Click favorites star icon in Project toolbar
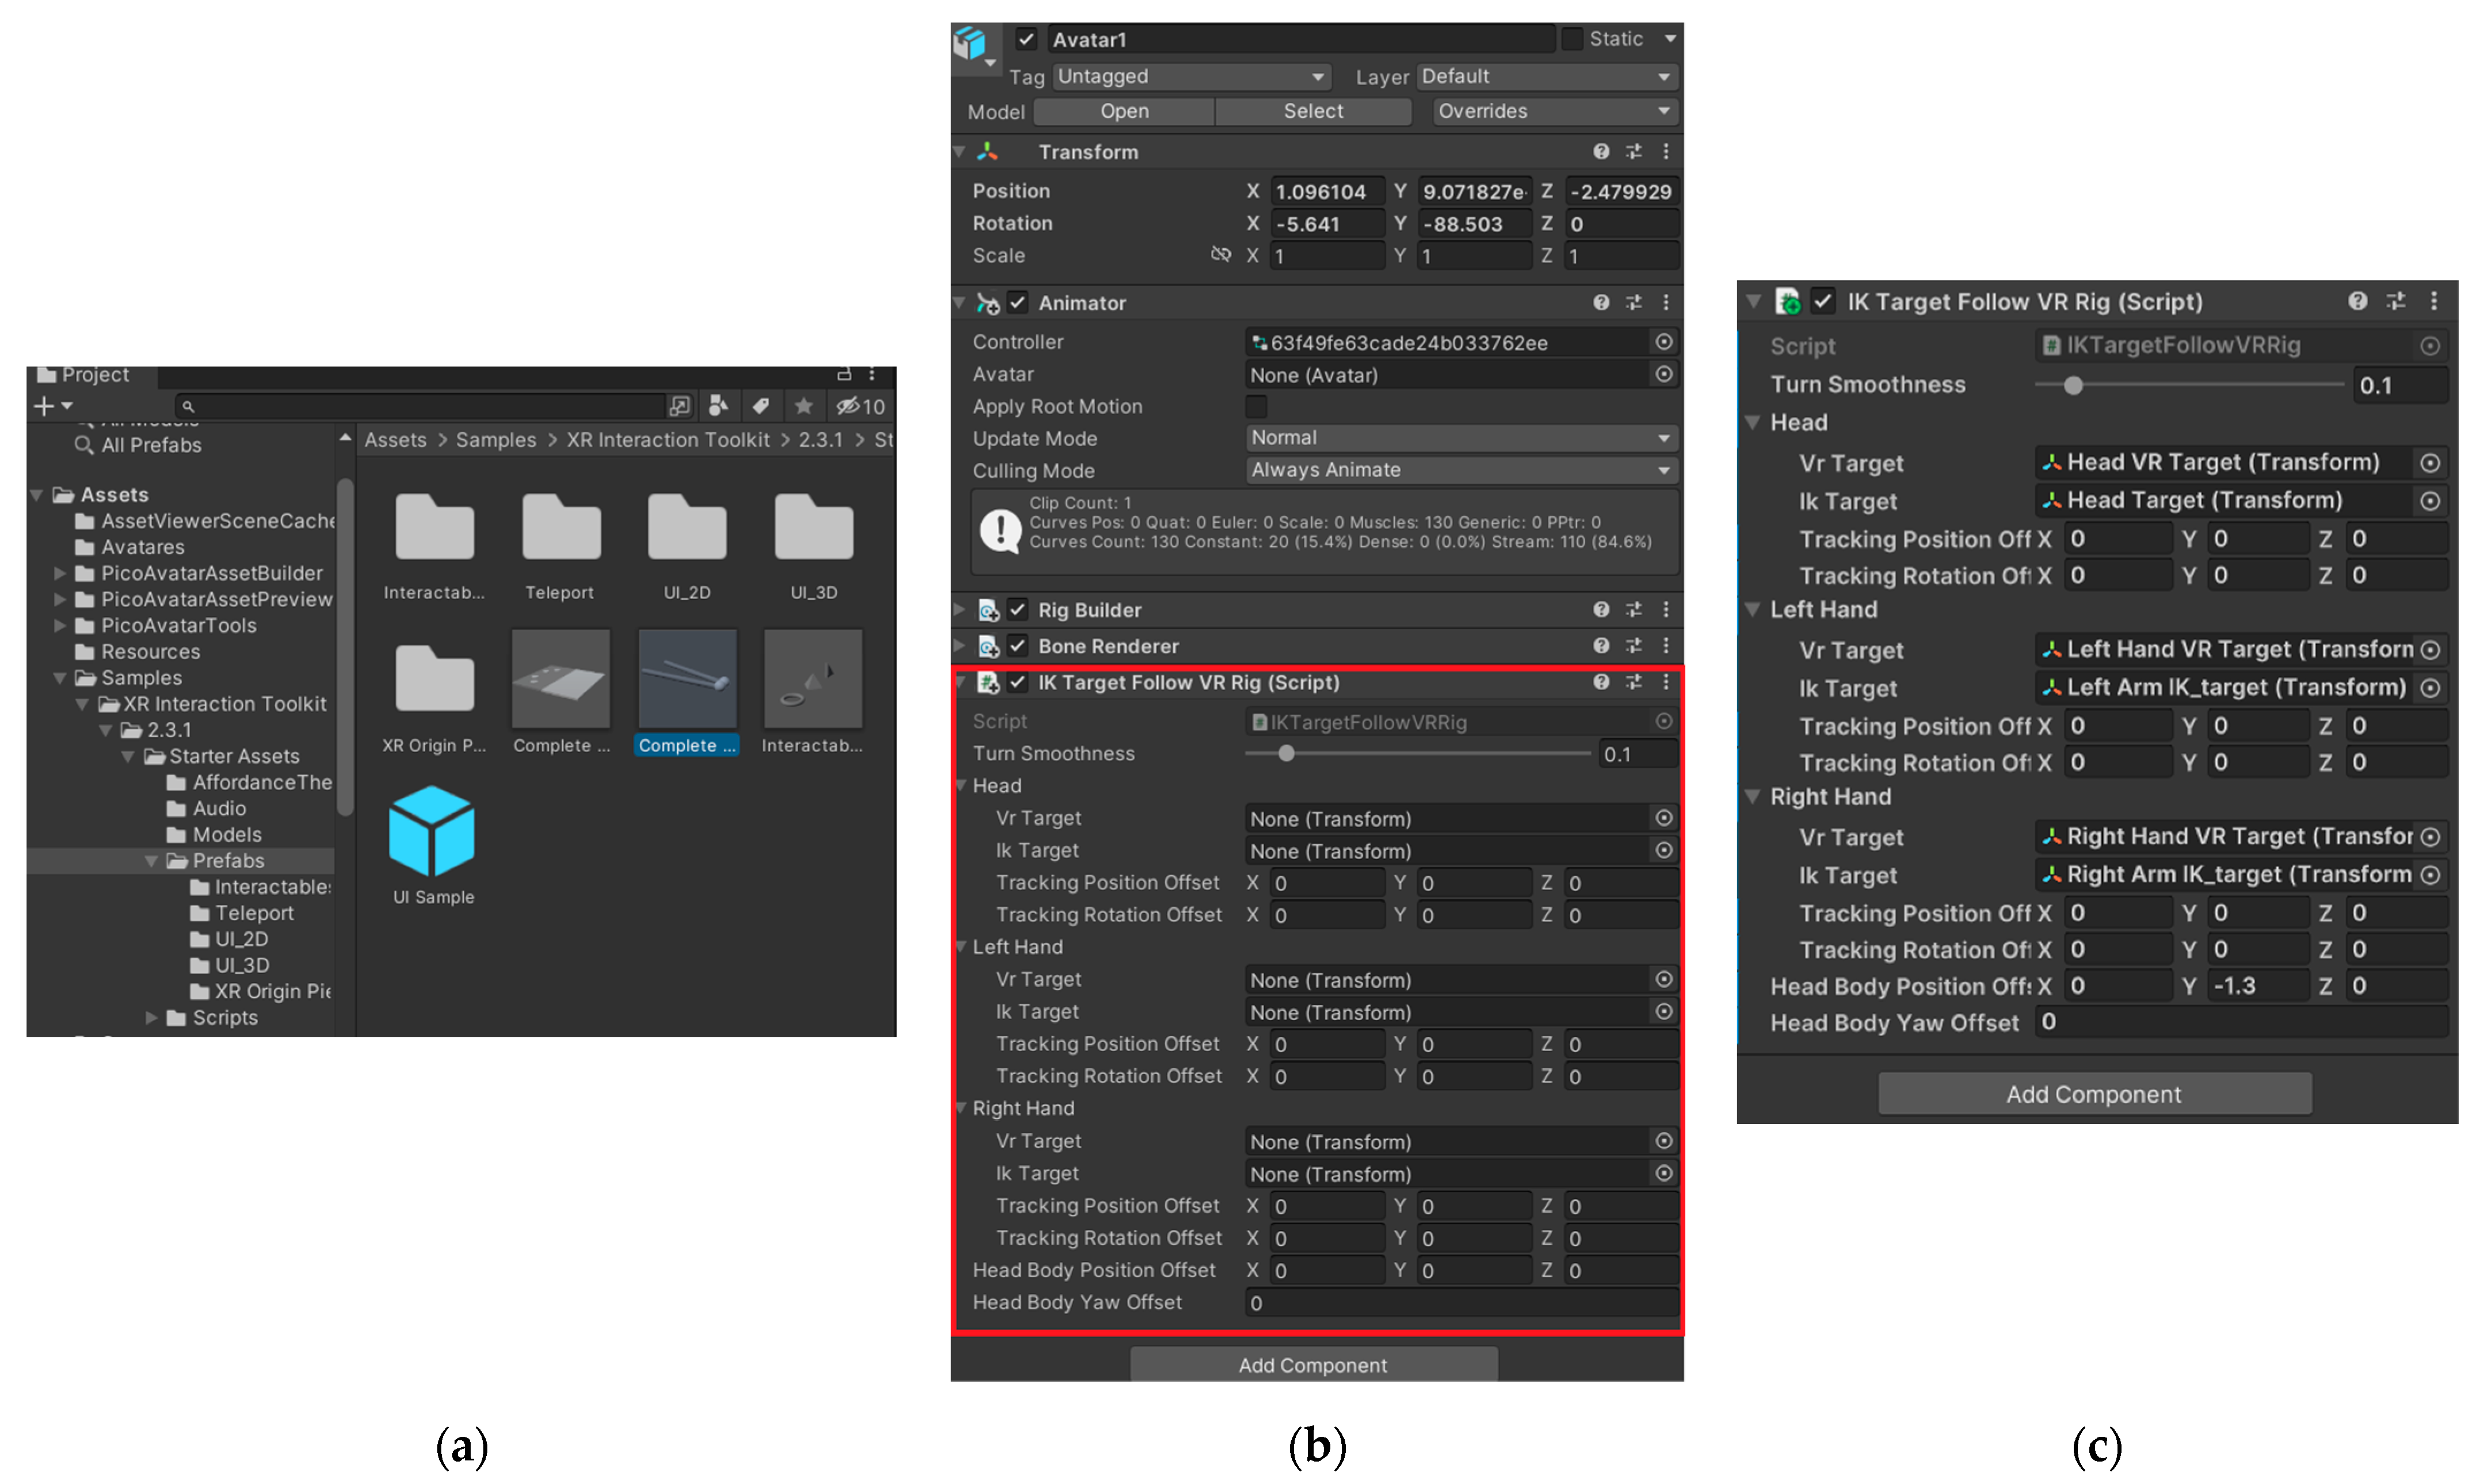Viewport: 2480px width, 1484px height. click(803, 406)
